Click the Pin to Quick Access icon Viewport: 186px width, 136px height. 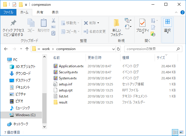tap(13, 23)
